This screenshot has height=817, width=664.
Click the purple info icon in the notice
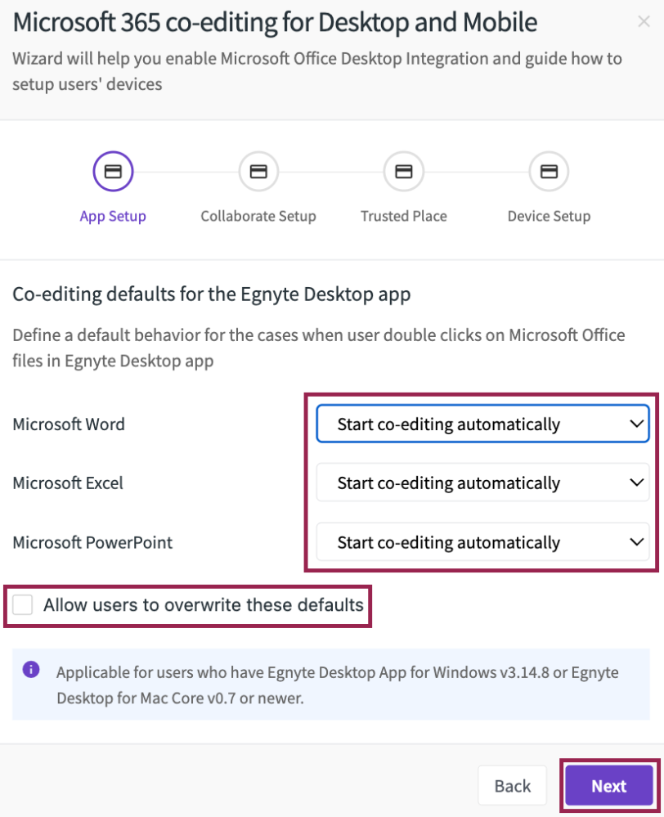click(x=31, y=669)
